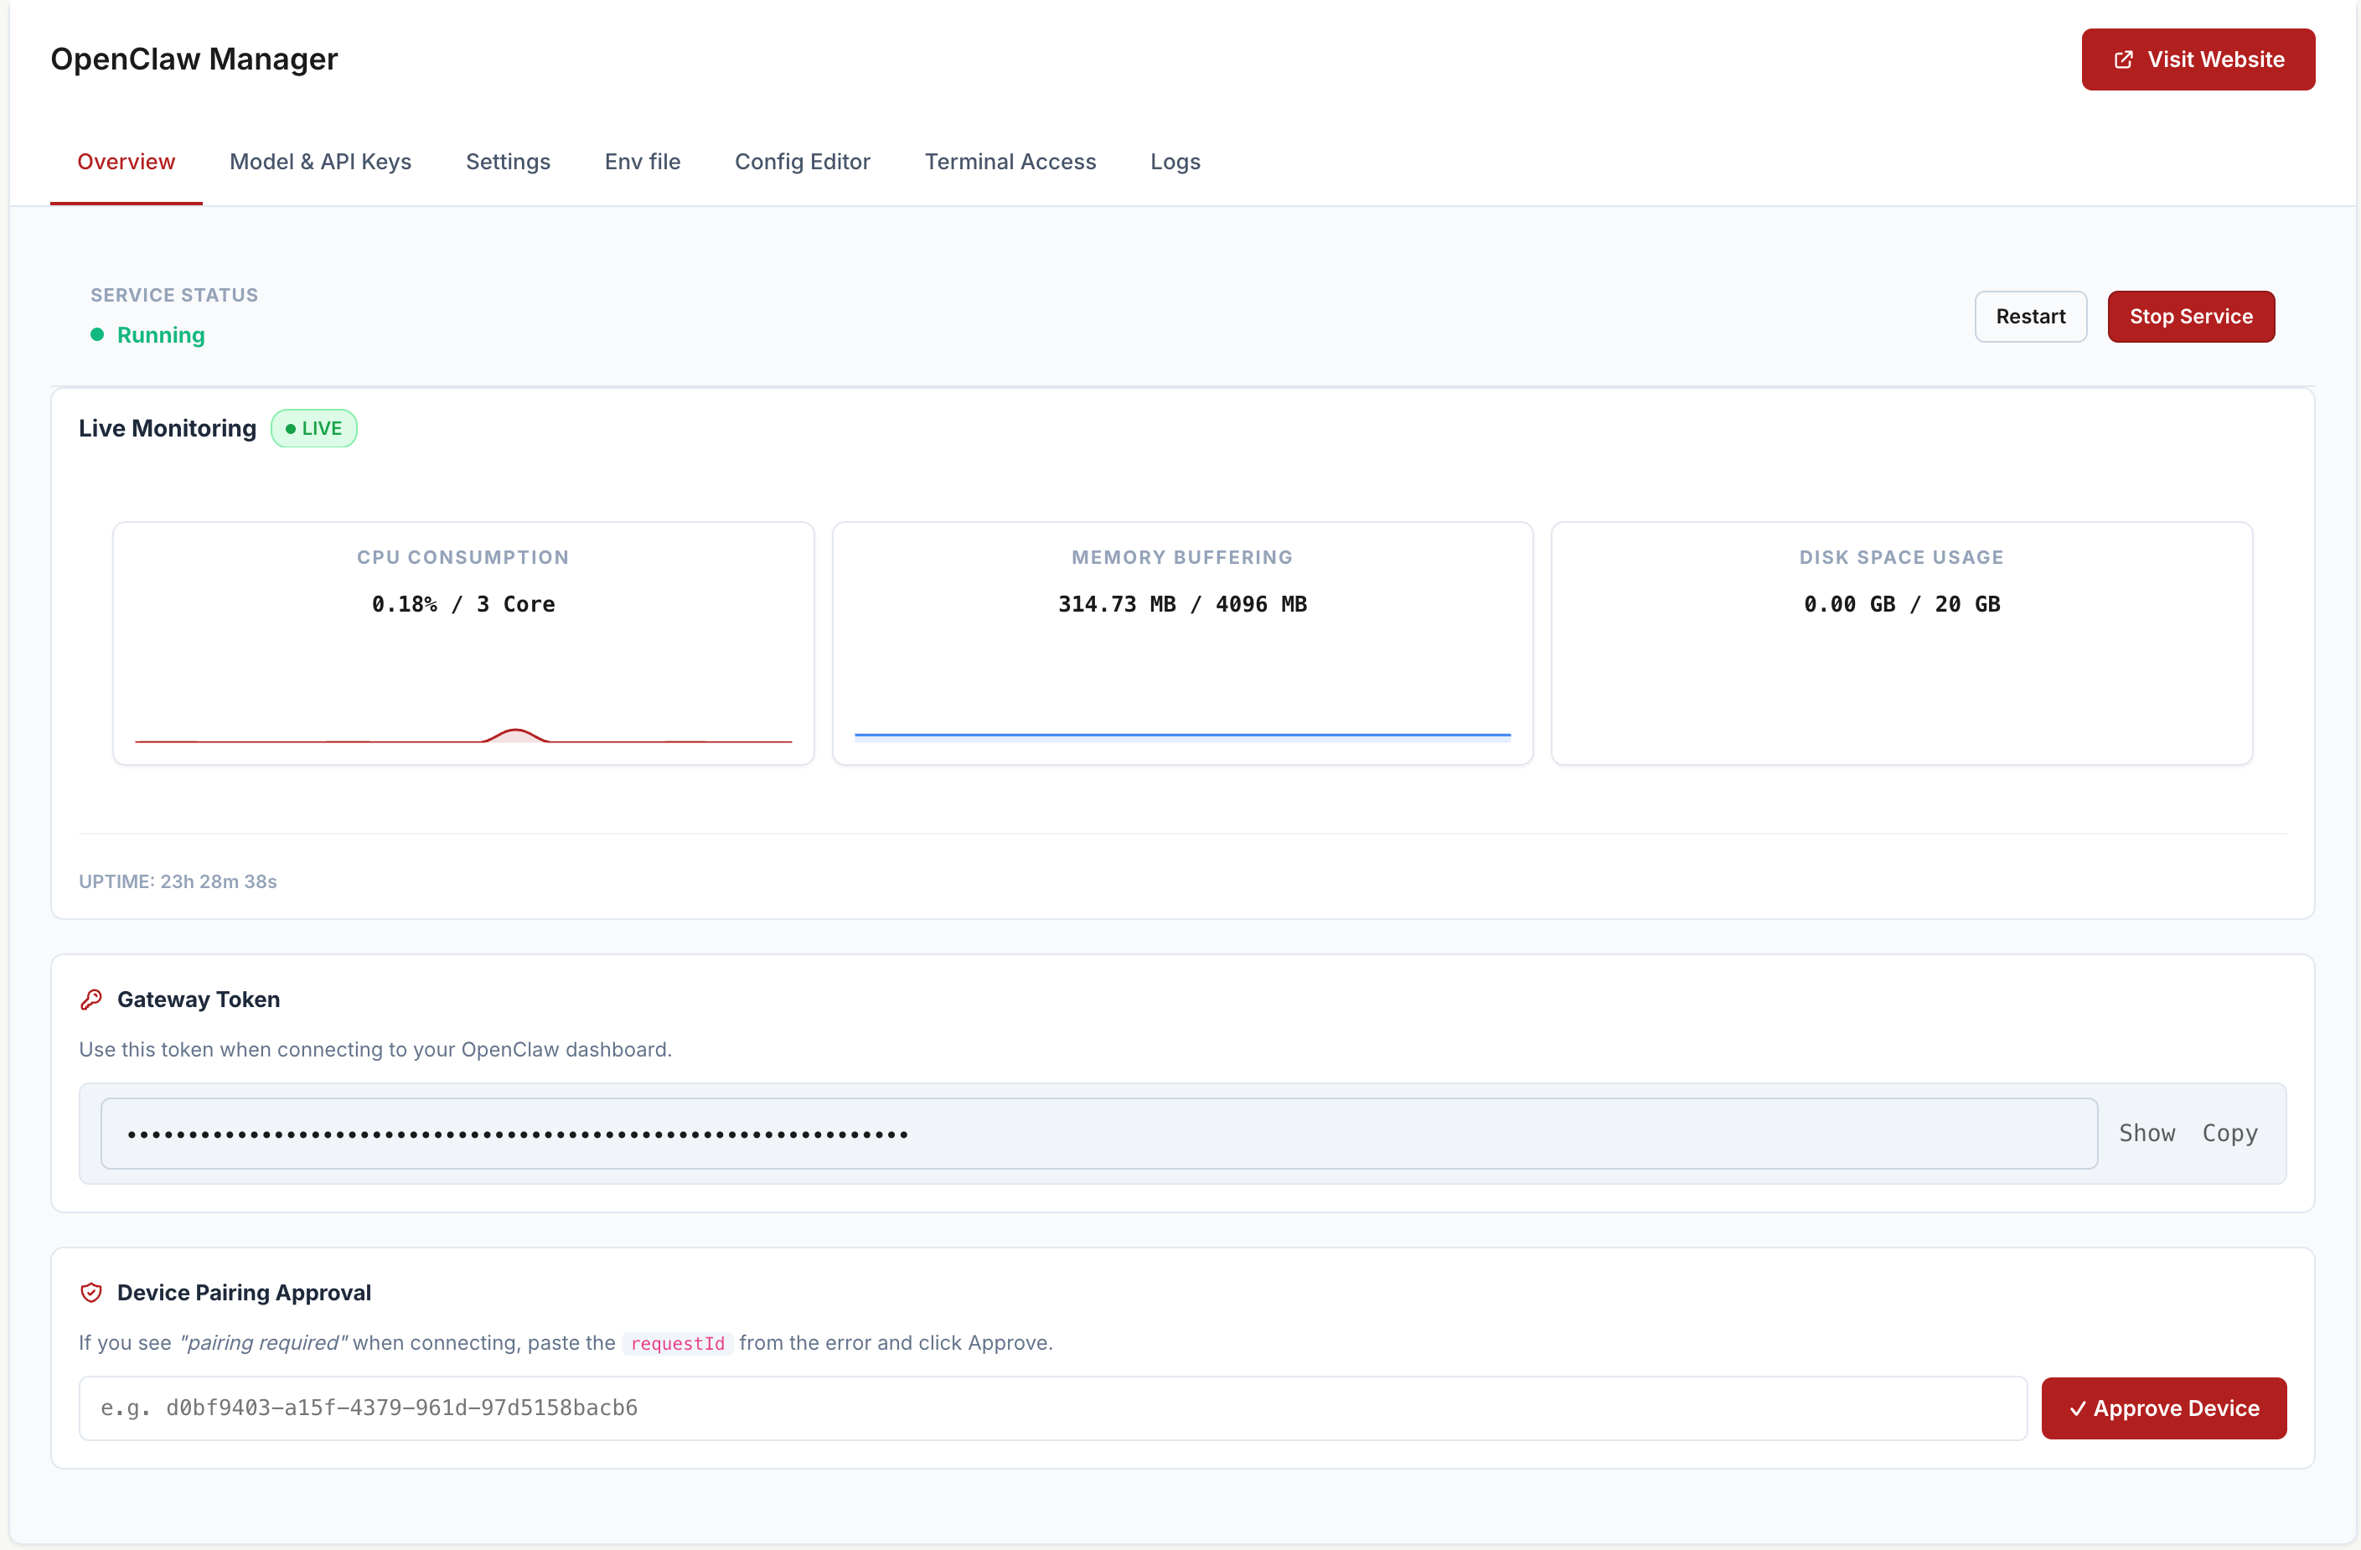
Task: Click the masked gateway token field
Action: point(1099,1134)
